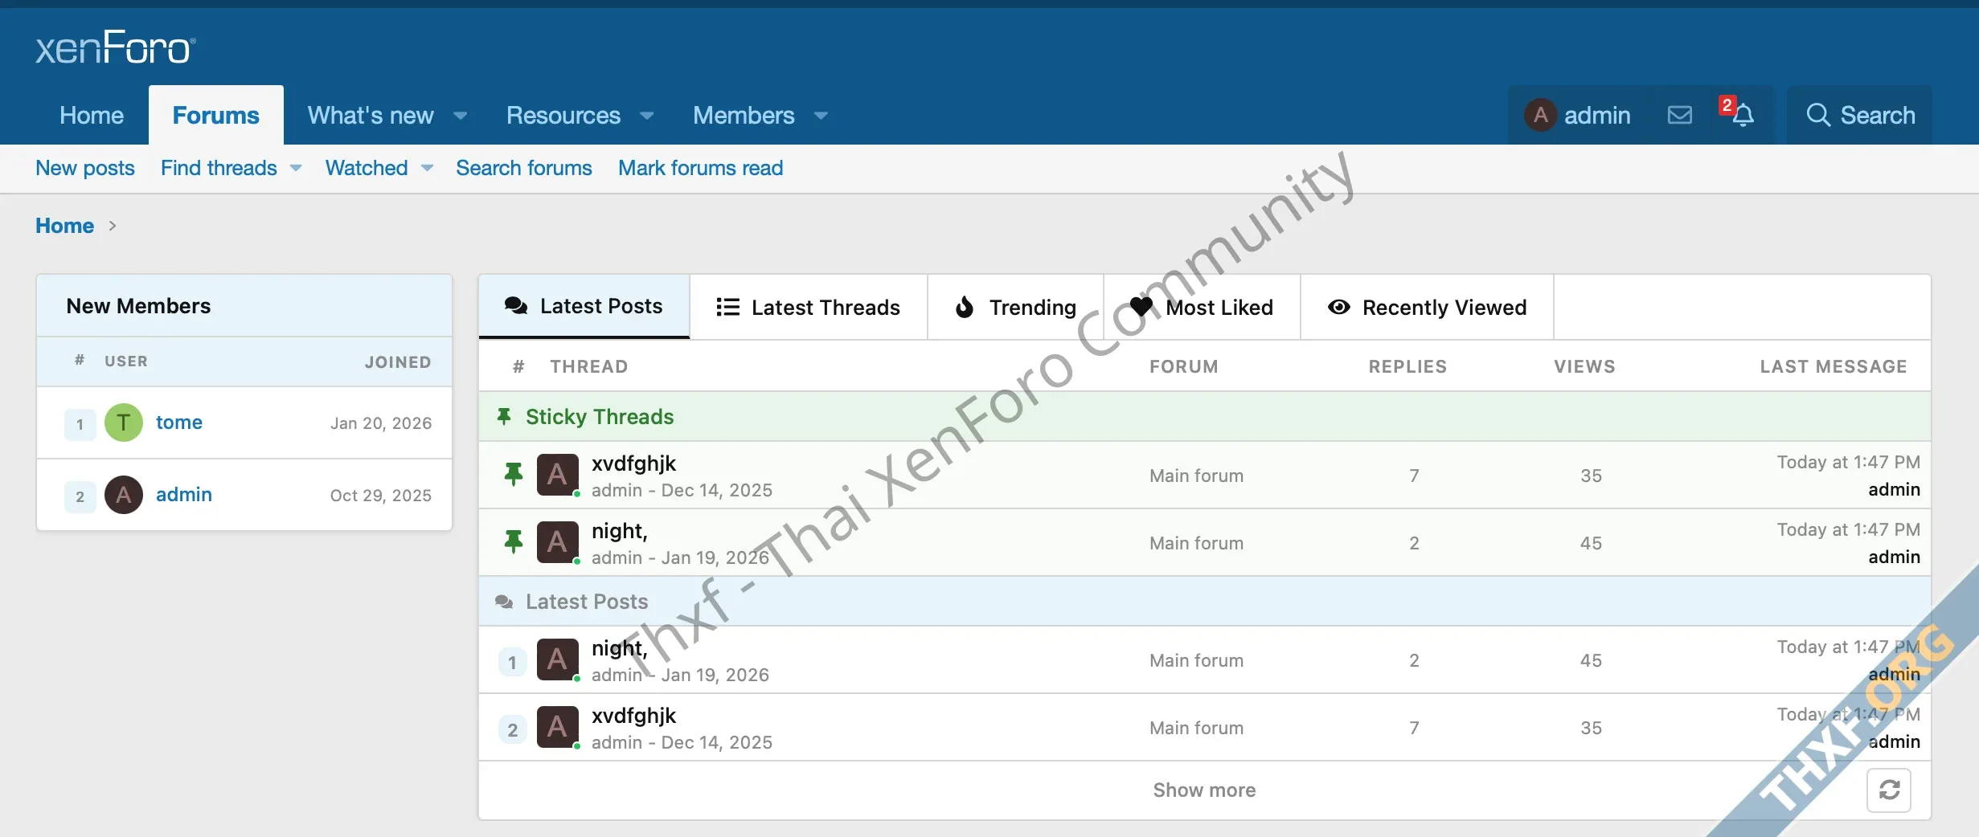Open the conversations envelope icon
This screenshot has width=1979, height=837.
pyautogui.click(x=1679, y=116)
